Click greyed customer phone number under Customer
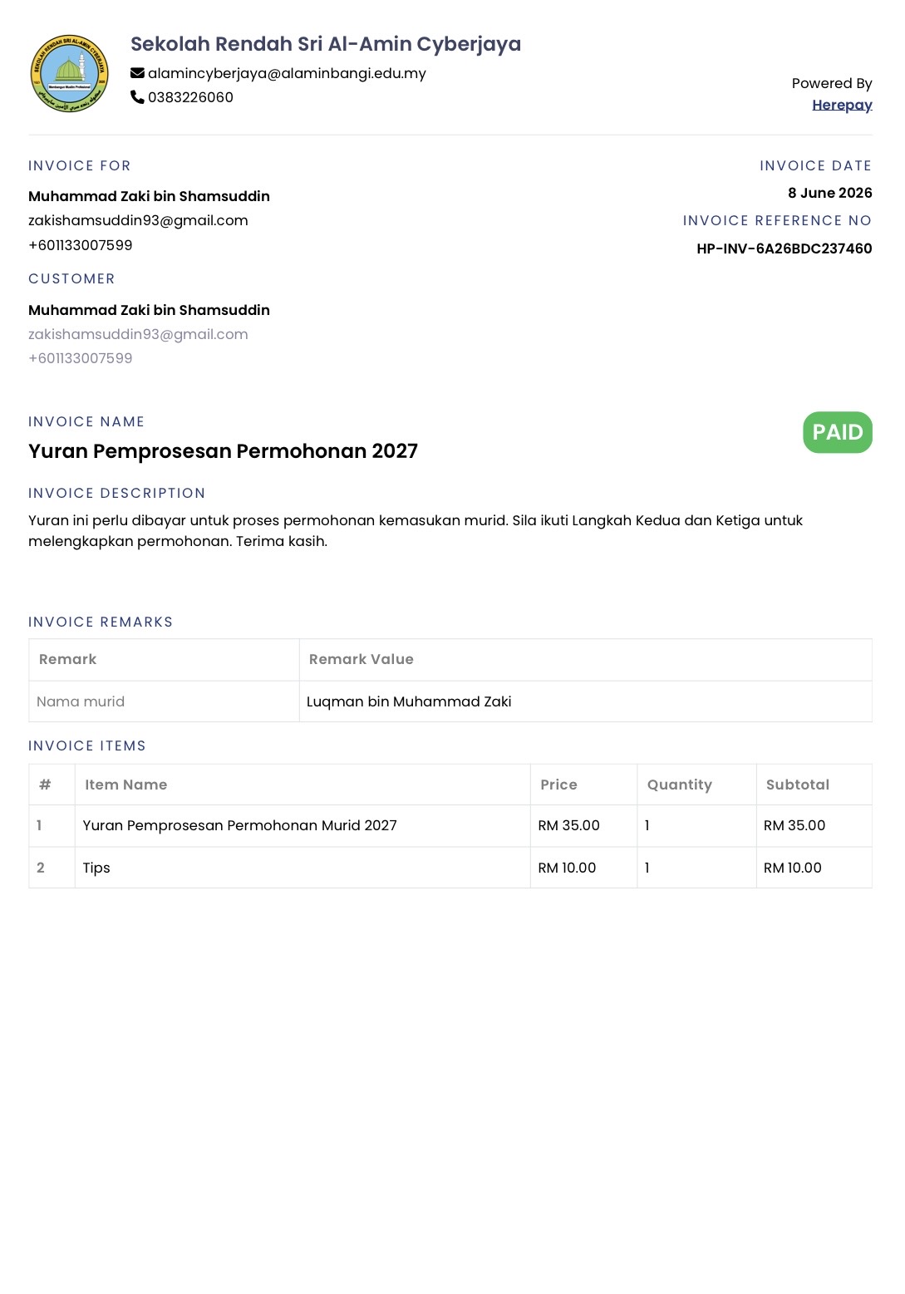The image size is (905, 1294). click(x=81, y=358)
